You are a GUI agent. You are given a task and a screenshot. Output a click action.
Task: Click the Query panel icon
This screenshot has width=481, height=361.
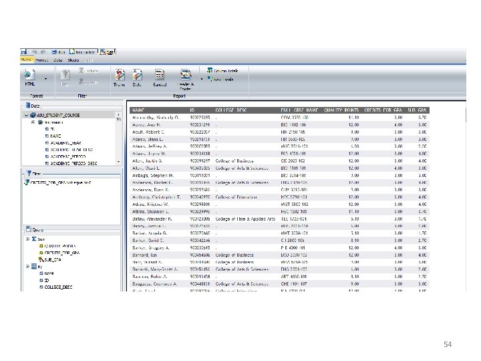click(x=29, y=229)
